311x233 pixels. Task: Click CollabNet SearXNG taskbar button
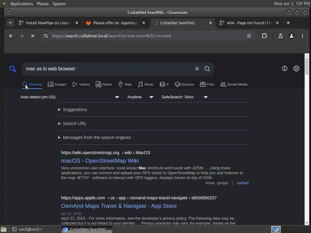coord(87,229)
